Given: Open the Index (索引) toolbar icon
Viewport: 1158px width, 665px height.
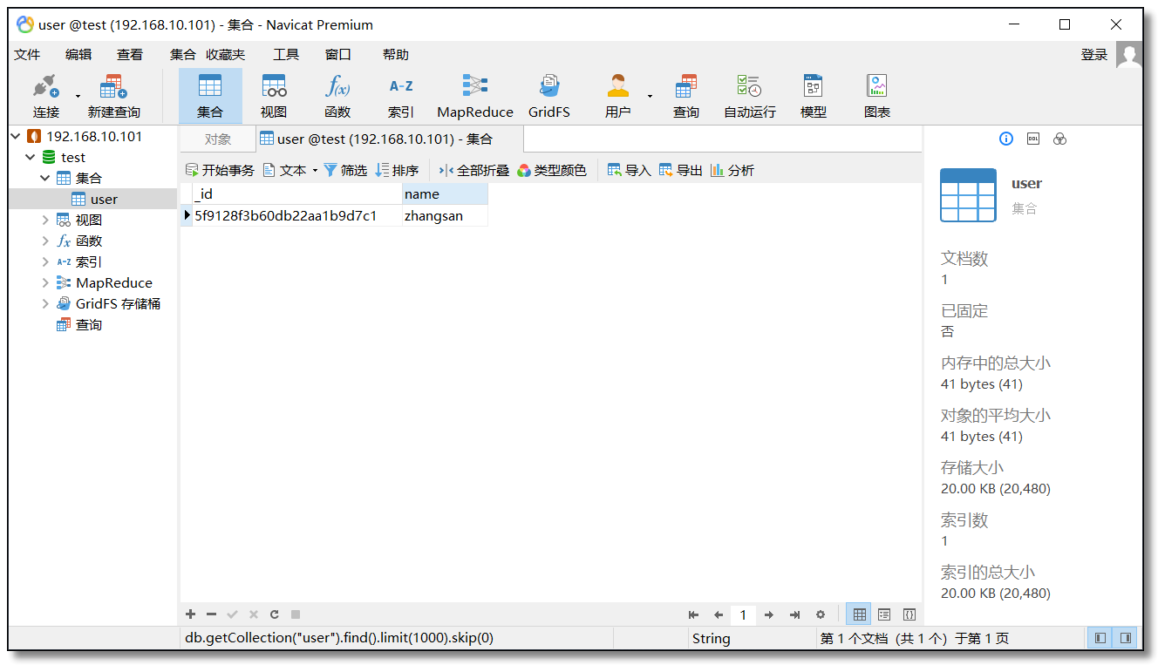Looking at the screenshot, I should [401, 96].
